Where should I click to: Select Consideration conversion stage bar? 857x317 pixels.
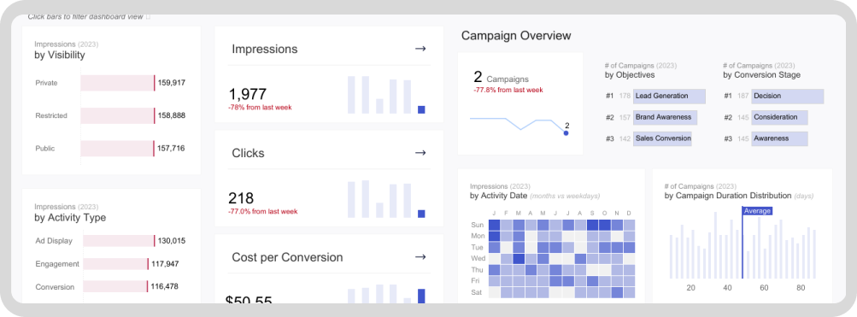click(x=779, y=118)
